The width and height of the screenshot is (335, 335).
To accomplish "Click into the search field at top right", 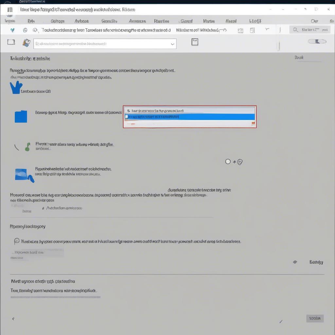I will point(310,30).
